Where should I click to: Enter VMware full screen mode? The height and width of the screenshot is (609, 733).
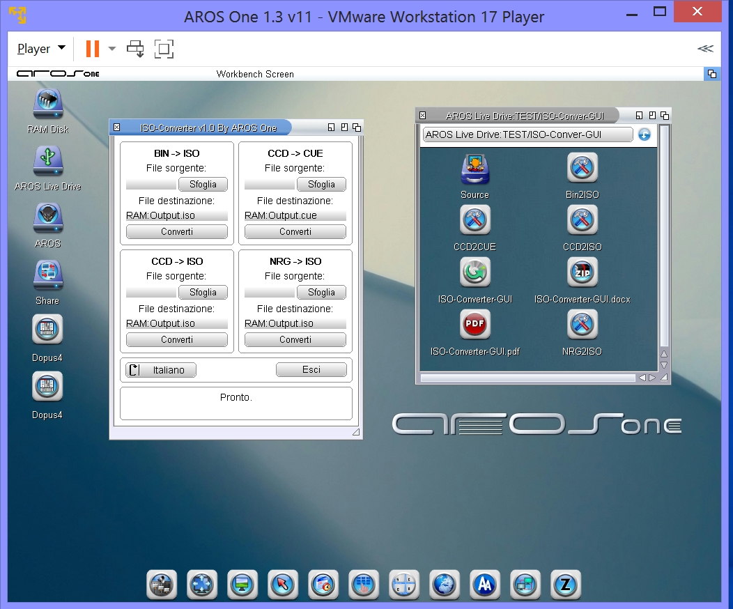(x=164, y=49)
